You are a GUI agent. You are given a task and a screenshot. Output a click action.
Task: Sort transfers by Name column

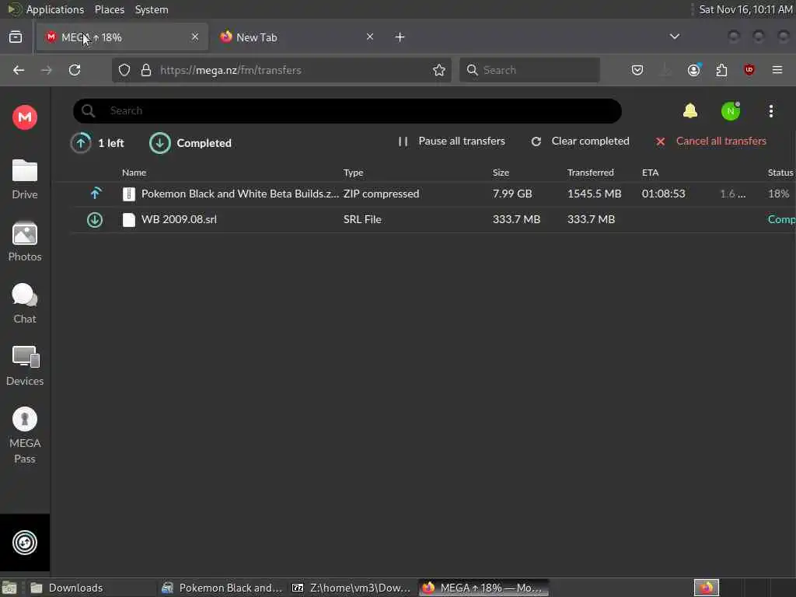click(x=134, y=173)
